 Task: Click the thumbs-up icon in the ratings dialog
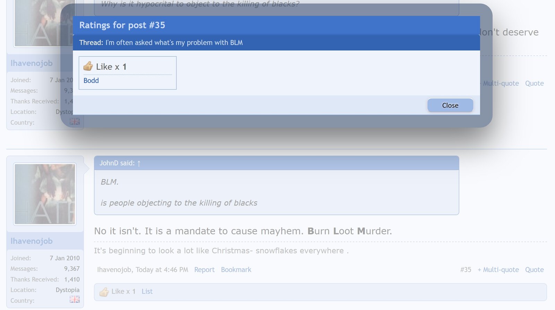click(x=88, y=66)
